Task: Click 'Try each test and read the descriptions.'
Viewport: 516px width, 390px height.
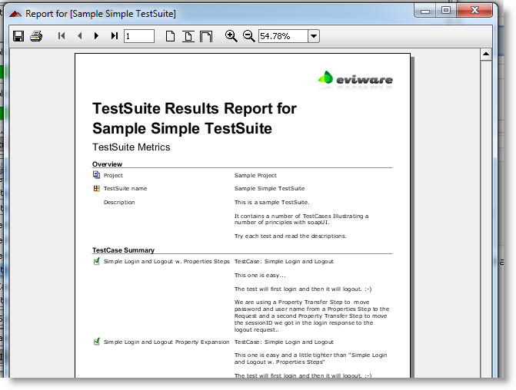Action: tap(290, 236)
